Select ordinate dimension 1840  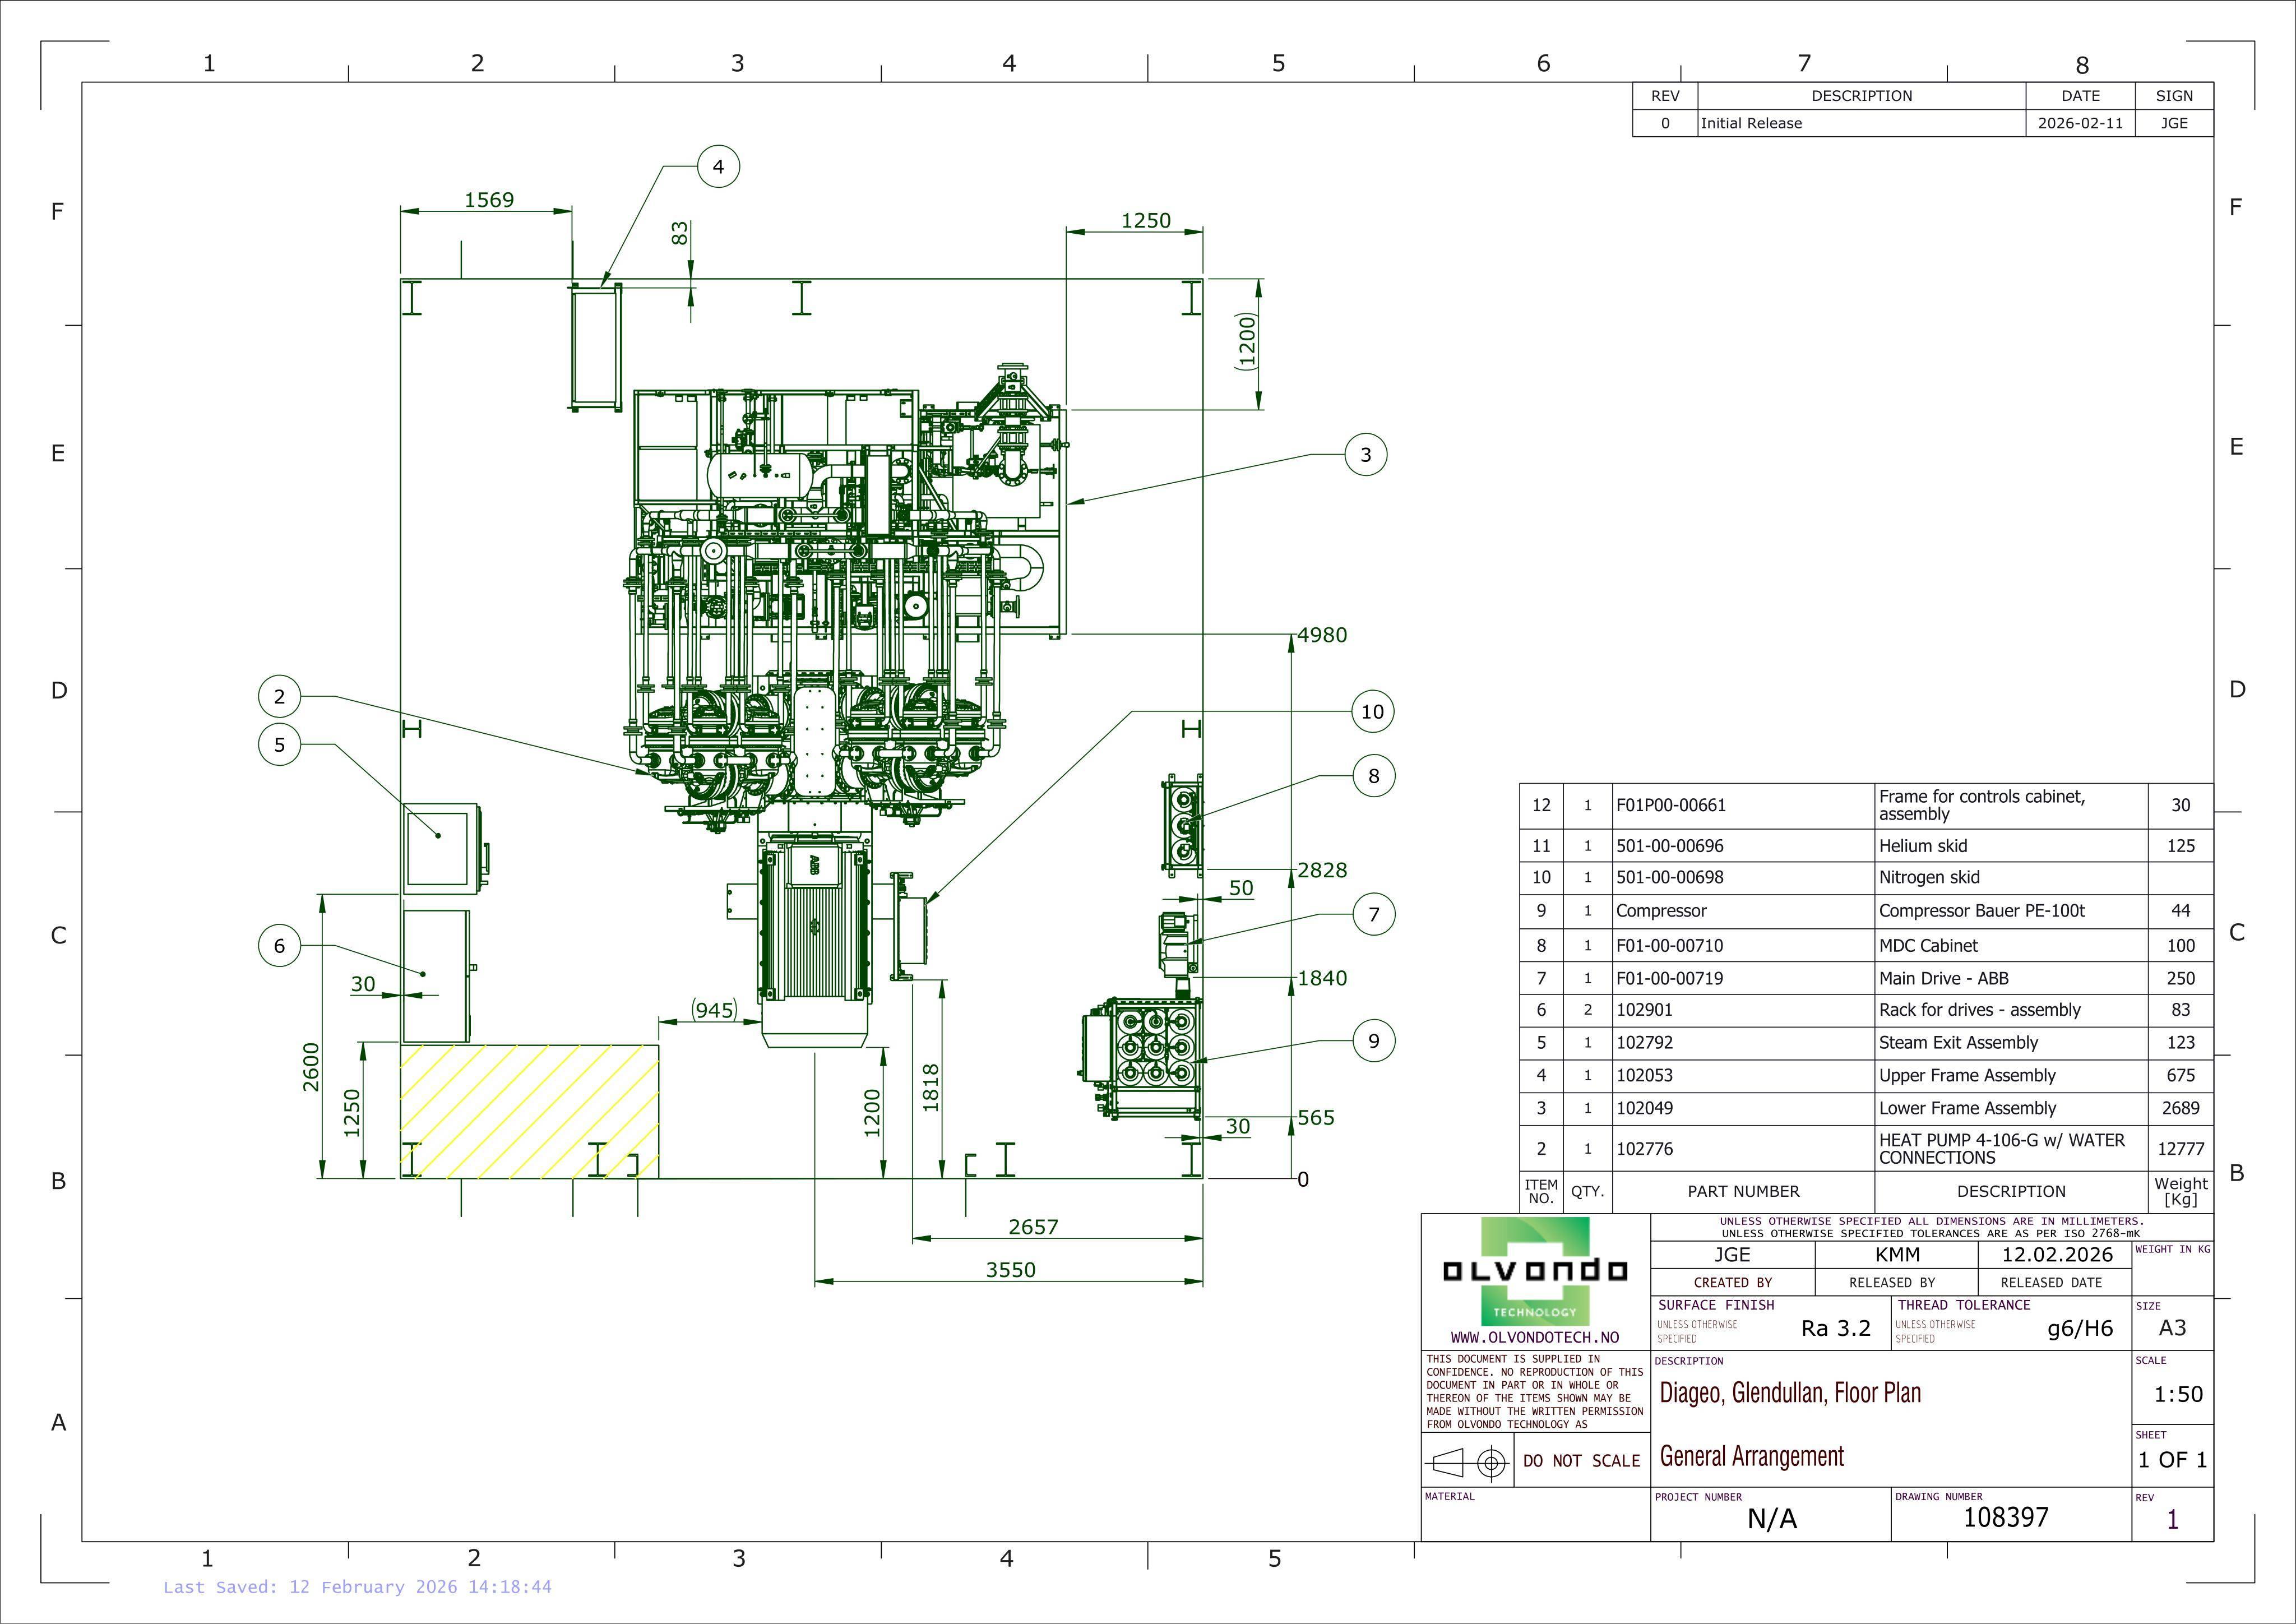(1322, 978)
